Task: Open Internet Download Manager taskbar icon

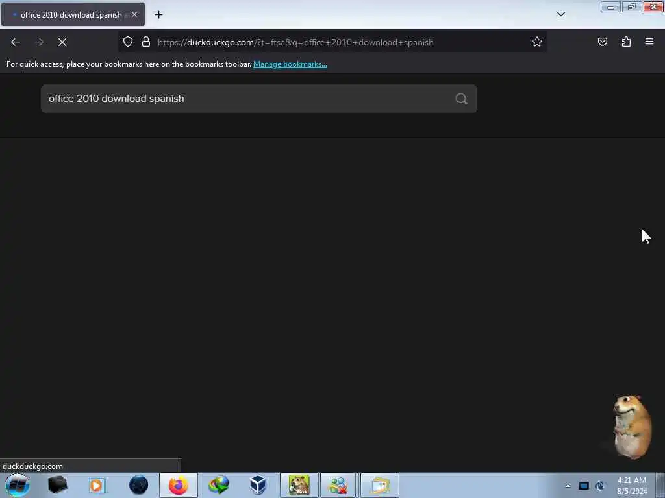Action: 218,485
